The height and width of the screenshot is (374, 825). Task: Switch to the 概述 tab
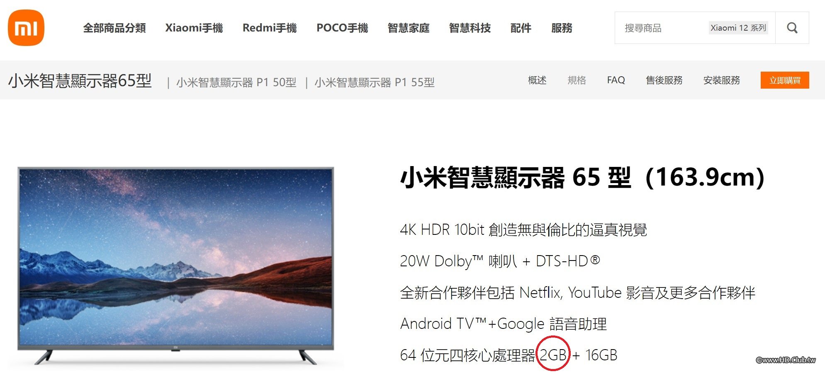point(537,80)
